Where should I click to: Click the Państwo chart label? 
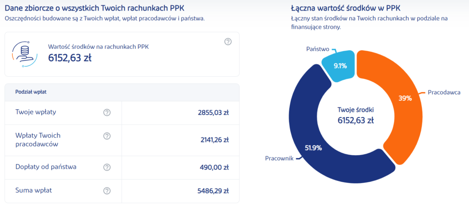coord(318,48)
